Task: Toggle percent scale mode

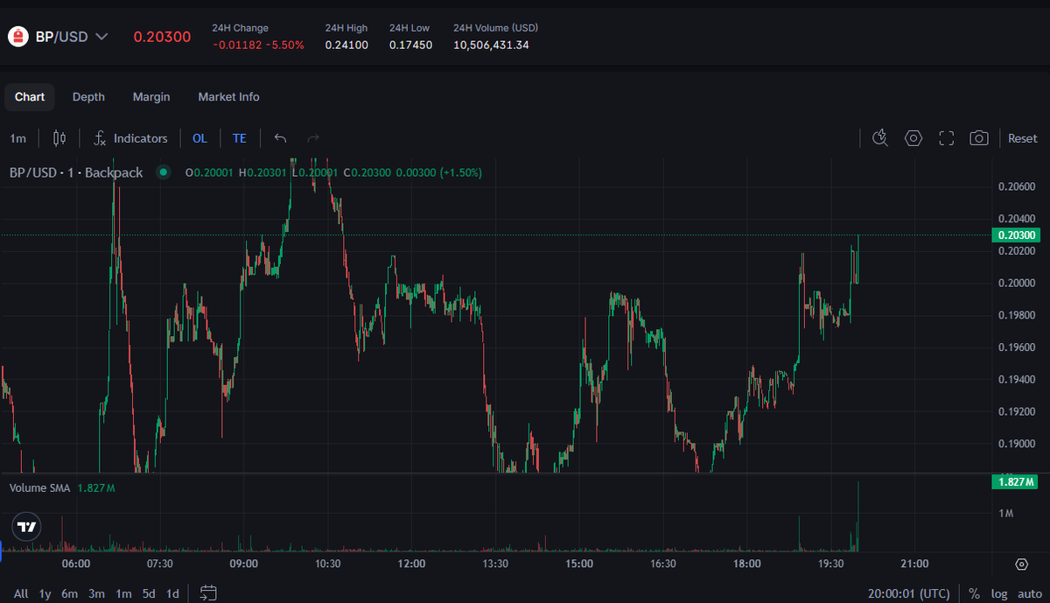Action: pos(975,593)
